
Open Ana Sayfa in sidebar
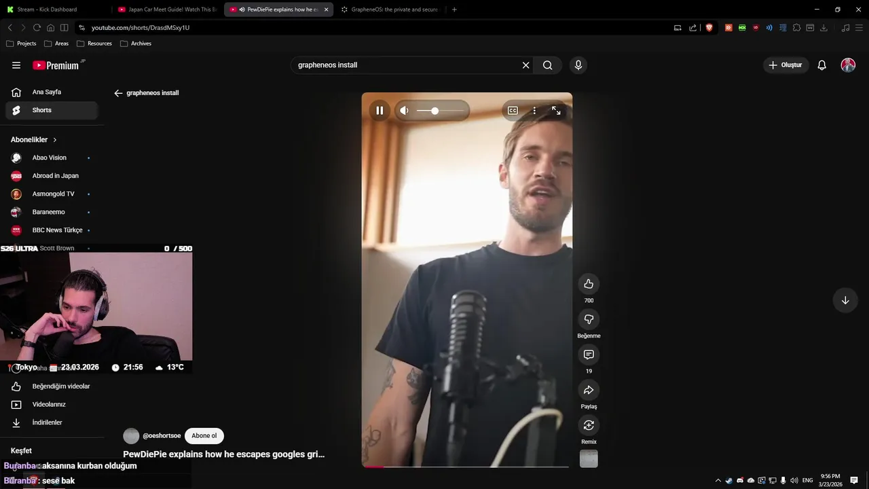52,92
